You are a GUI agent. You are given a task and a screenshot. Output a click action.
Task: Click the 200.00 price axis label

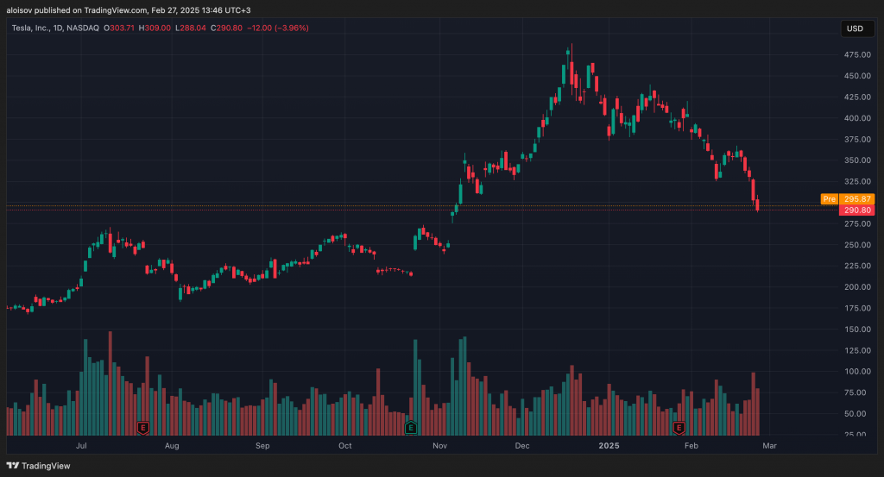pyautogui.click(x=857, y=287)
